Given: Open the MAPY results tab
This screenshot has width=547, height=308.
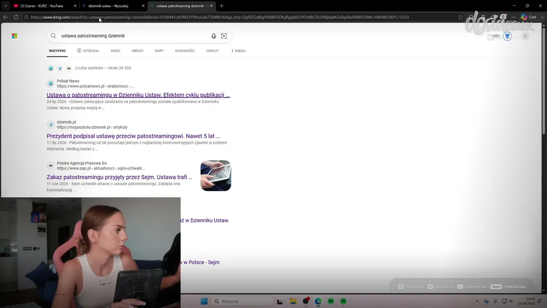Looking at the screenshot, I should tap(159, 51).
